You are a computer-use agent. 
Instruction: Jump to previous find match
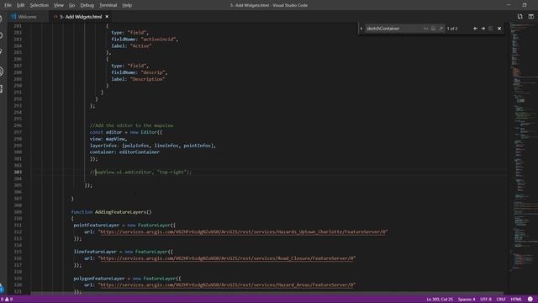tap(475, 29)
